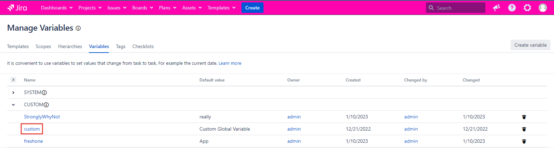Click info icon beside Manage Variables
The height and width of the screenshot is (148, 554).
[78, 29]
